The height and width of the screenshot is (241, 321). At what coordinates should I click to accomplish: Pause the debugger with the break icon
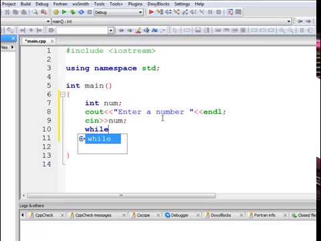click(210, 12)
